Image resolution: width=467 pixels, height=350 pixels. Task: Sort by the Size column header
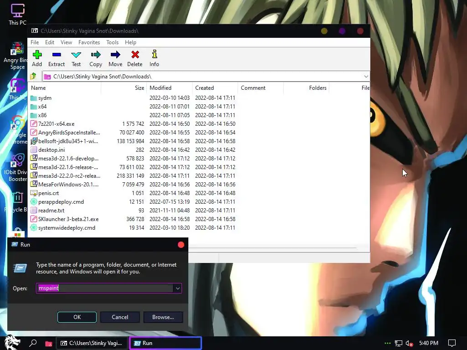pyautogui.click(x=124, y=88)
